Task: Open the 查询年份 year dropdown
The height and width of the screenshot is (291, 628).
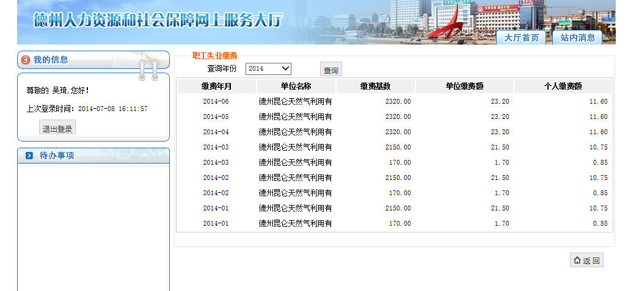Action: click(x=268, y=68)
